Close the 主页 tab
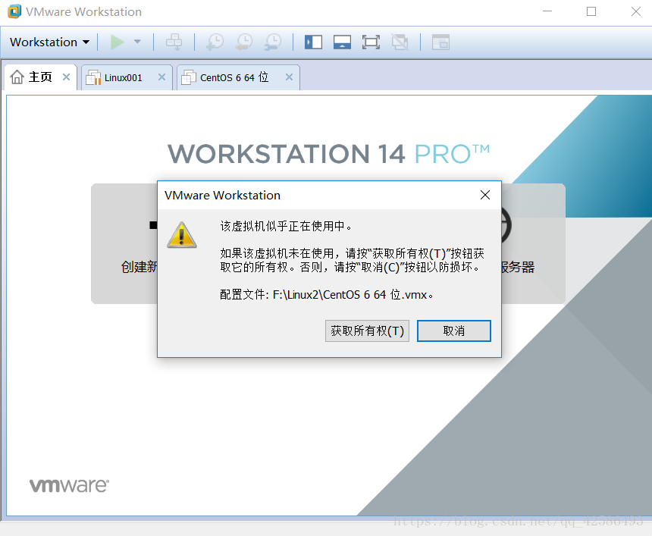This screenshot has width=652, height=536. click(66, 77)
